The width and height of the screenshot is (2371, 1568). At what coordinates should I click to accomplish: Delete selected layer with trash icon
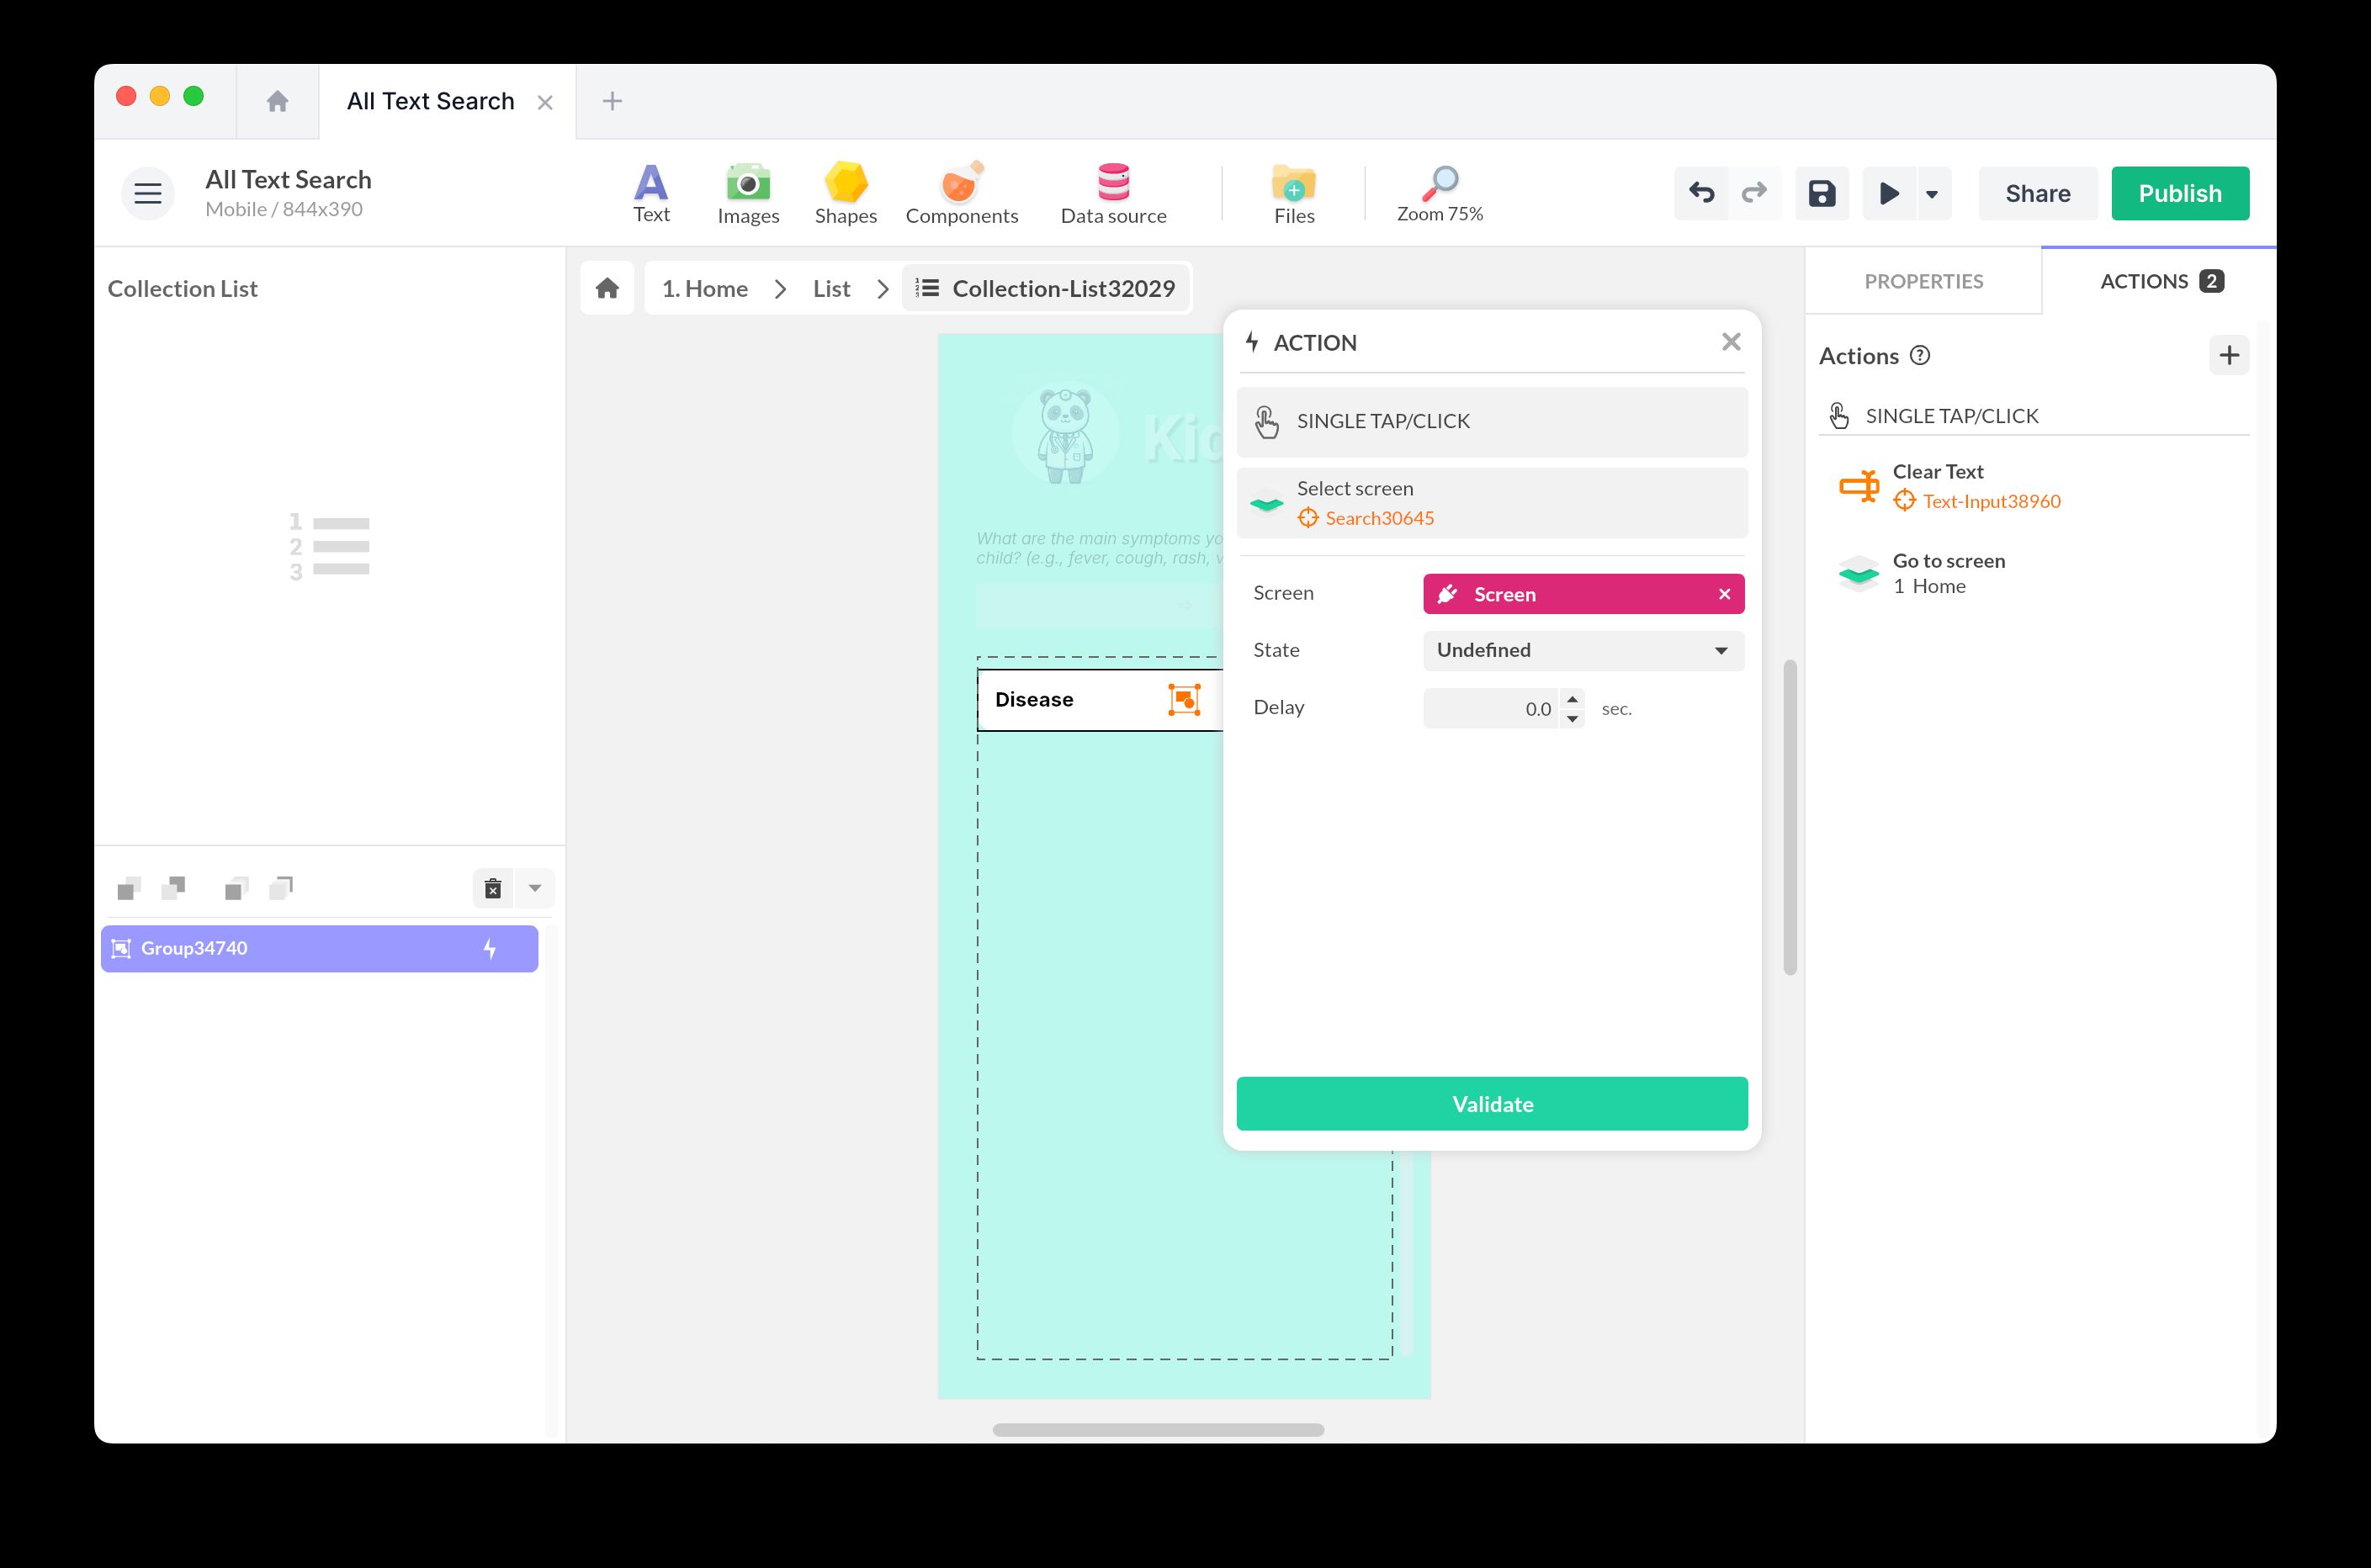492,887
